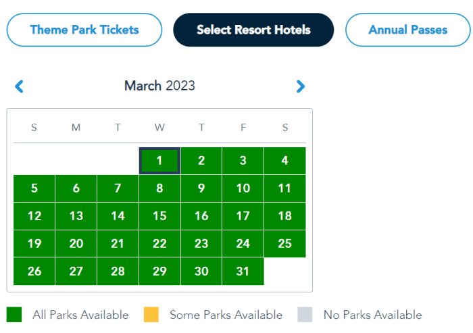Screen dimensions: 473x333
Task: Pick March 22 in the calendar
Action: (159, 244)
